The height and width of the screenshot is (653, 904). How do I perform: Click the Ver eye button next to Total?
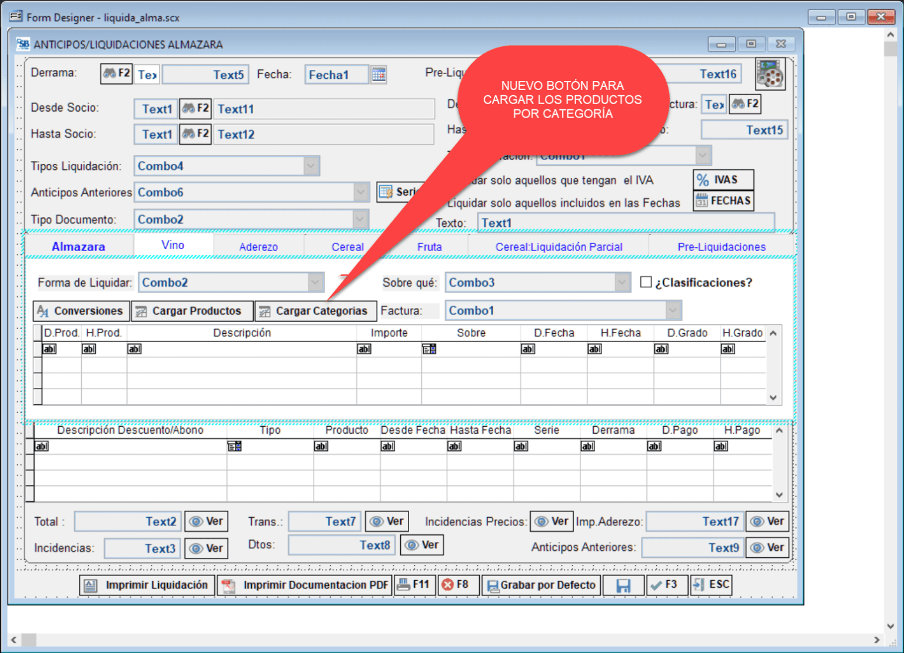(207, 521)
